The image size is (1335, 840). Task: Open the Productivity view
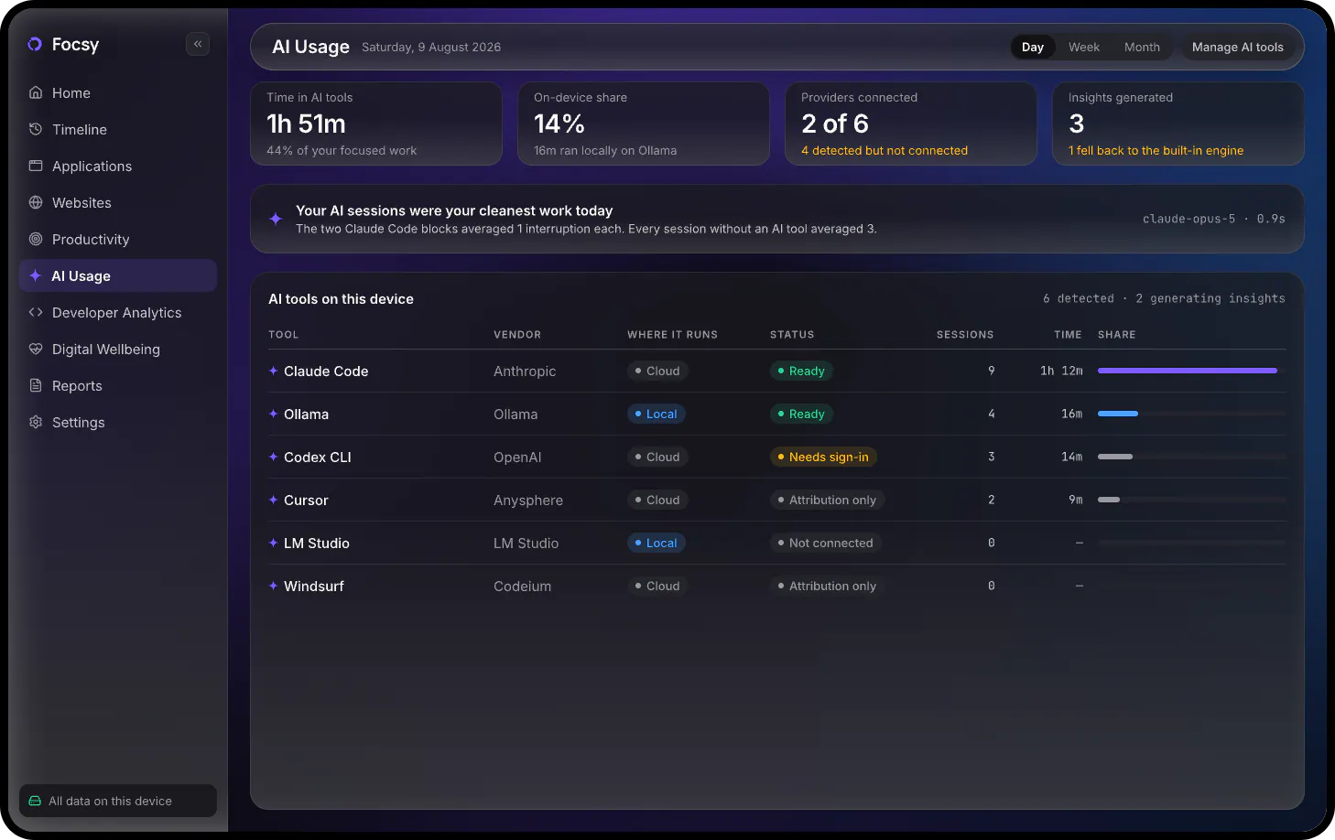(x=118, y=239)
